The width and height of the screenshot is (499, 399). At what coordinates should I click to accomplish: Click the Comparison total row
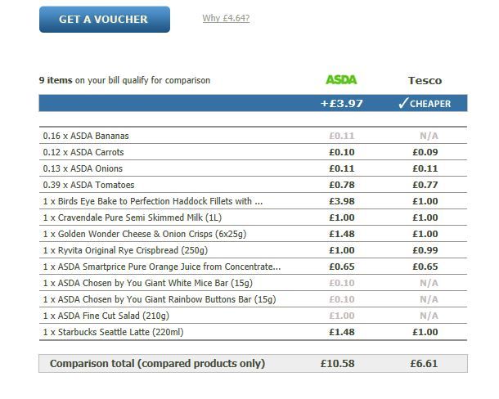[x=157, y=363]
